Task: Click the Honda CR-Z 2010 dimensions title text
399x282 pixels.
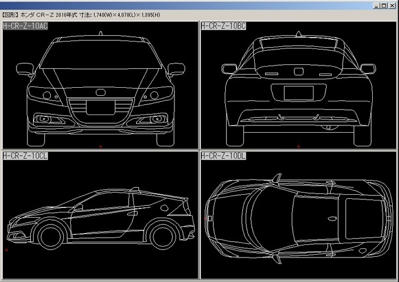Action: pos(81,15)
